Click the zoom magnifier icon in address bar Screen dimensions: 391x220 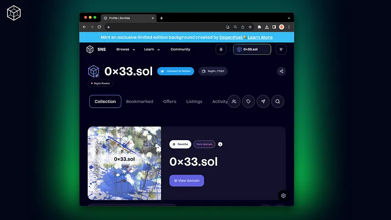235,27
